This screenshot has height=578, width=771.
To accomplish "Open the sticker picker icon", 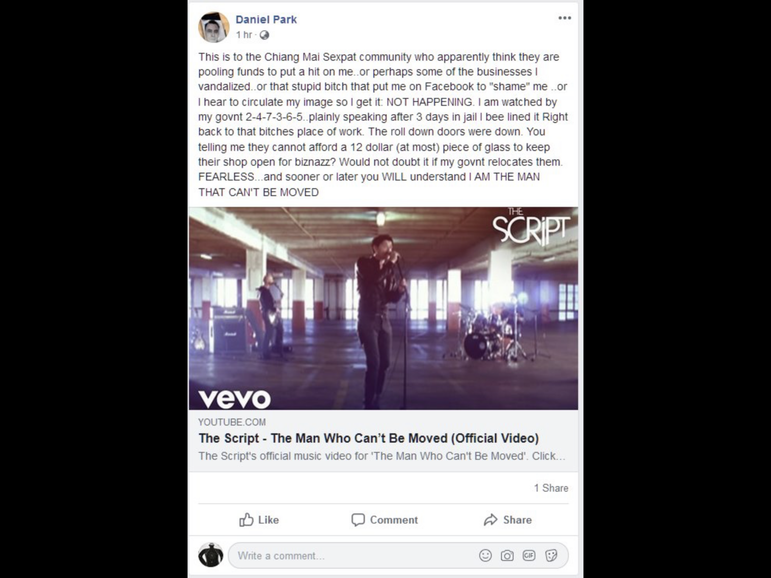I will pyautogui.click(x=551, y=555).
